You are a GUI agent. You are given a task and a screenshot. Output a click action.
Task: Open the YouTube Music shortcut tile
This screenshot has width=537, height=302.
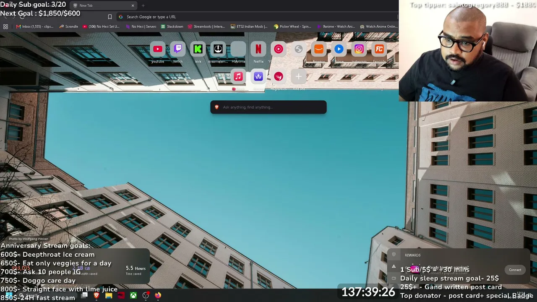click(x=279, y=49)
